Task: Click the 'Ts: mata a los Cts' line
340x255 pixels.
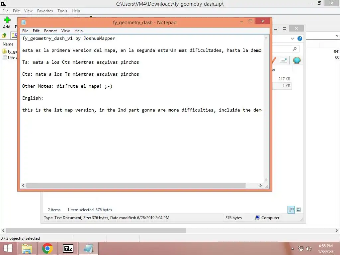Action: pyautogui.click(x=80, y=62)
